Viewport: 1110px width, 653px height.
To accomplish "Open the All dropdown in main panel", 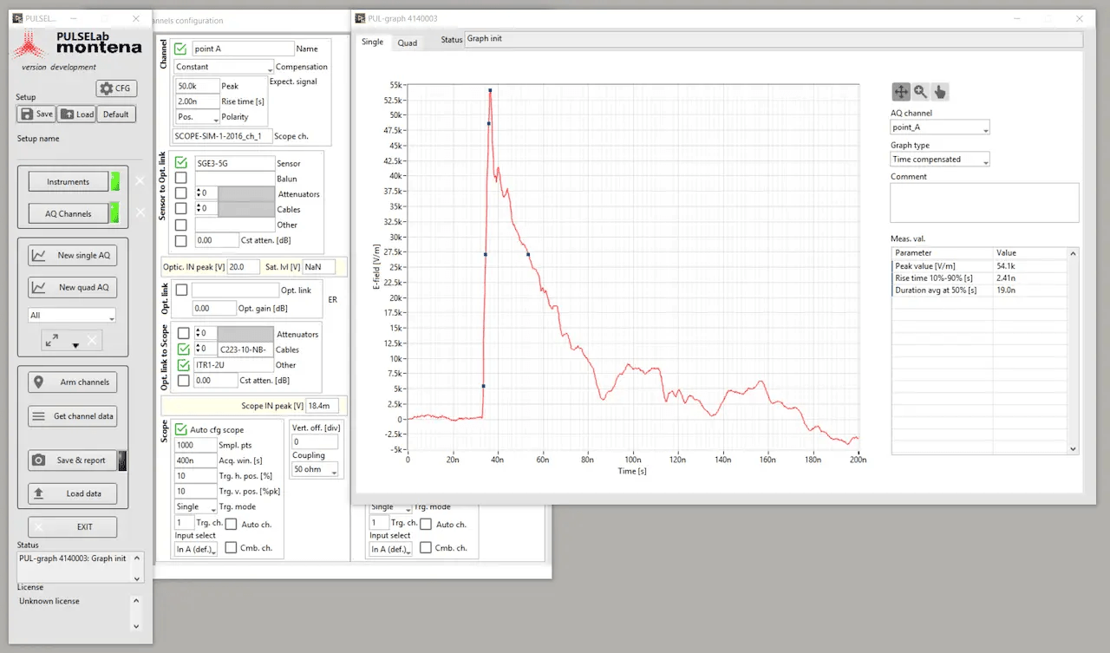I will tap(72, 316).
